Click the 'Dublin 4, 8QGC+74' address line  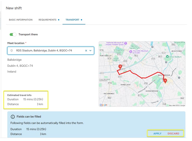(x=20, y=66)
